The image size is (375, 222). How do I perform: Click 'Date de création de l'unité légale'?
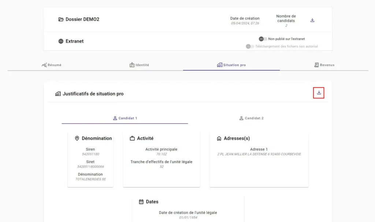pyautogui.click(x=188, y=213)
